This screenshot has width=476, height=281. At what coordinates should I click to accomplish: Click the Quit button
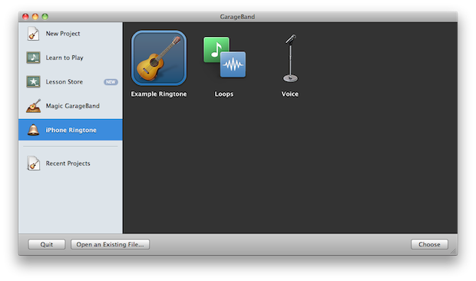click(x=47, y=244)
